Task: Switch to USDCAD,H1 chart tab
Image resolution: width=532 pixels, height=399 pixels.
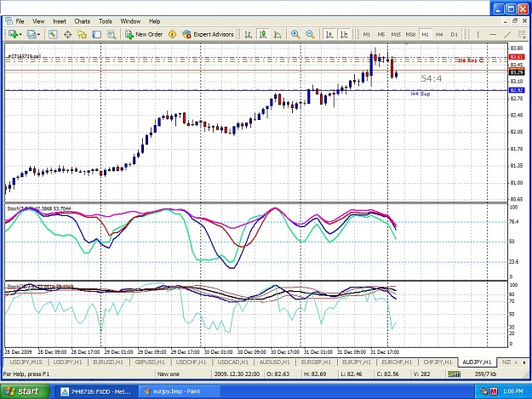Action: coord(232,362)
